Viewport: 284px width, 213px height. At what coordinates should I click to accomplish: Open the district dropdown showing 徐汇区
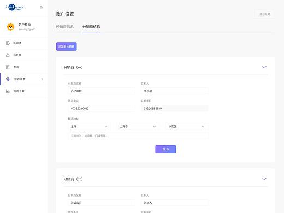(187, 126)
